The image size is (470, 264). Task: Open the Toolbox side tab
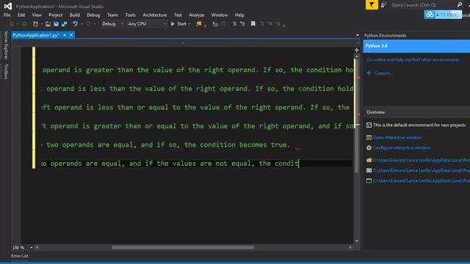[6, 71]
